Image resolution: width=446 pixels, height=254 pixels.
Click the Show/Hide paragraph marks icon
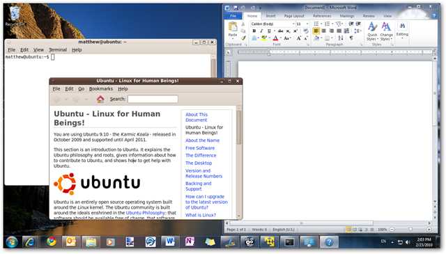click(351, 38)
